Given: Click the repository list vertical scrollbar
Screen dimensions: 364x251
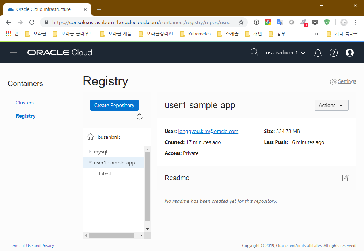Looking at the screenshot, I should coord(147,186).
